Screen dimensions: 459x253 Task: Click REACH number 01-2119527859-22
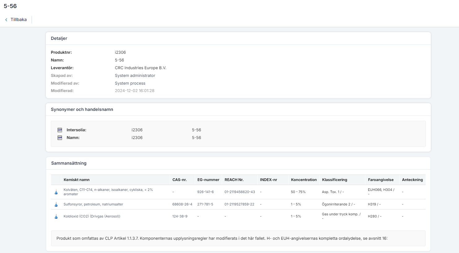pos(239,204)
